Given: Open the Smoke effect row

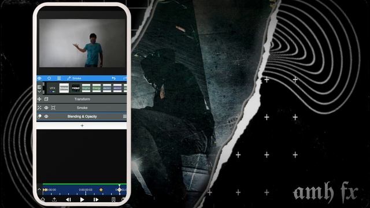Looking at the screenshot, I should pyautogui.click(x=82, y=108).
